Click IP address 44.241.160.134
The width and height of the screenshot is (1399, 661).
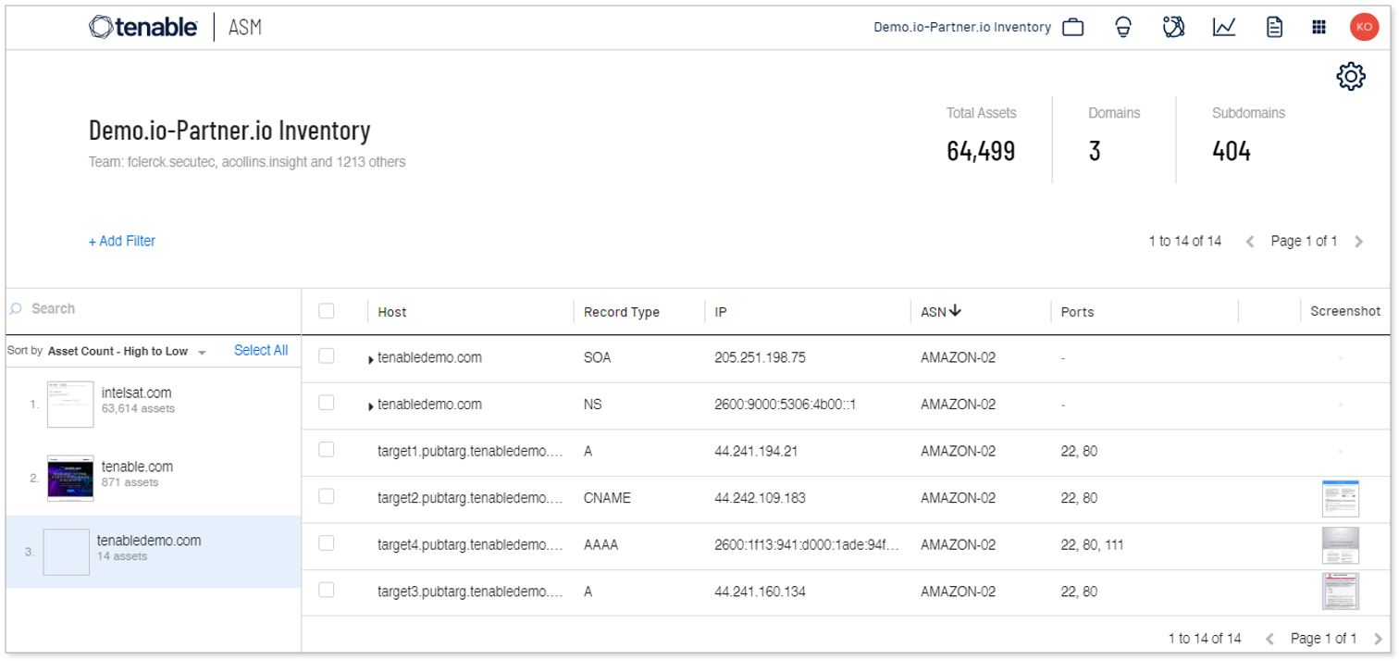tap(761, 592)
